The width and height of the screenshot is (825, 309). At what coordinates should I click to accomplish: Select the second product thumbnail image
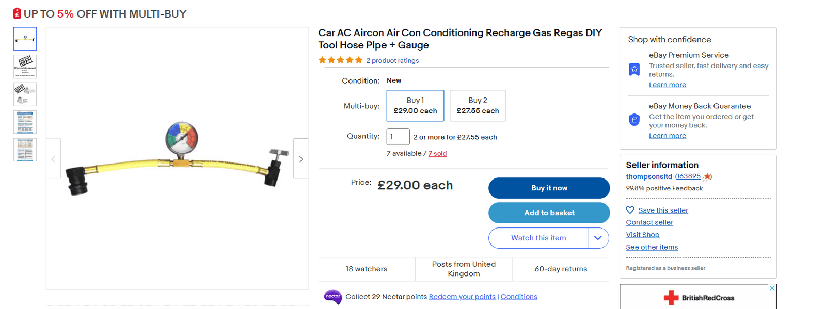point(25,67)
